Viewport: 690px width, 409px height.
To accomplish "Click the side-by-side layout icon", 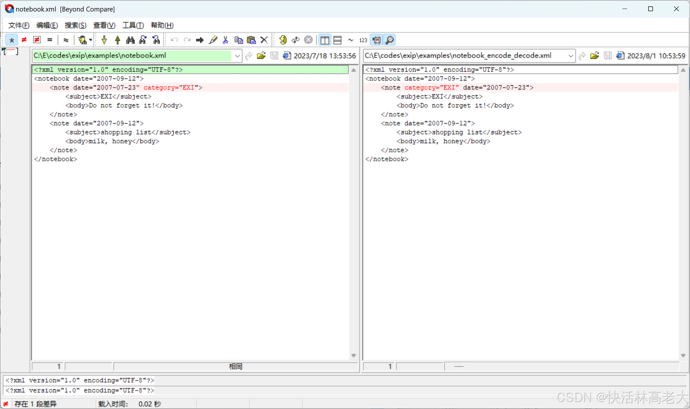I will [x=325, y=40].
